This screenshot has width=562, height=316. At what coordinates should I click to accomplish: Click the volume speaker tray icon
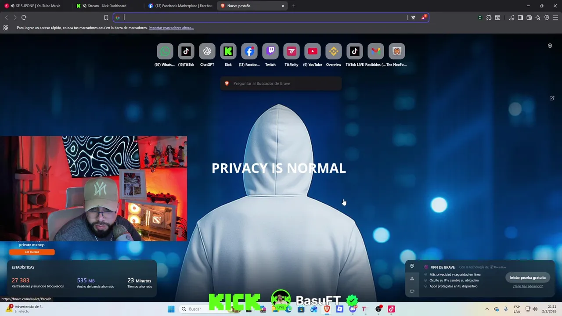[535, 309]
